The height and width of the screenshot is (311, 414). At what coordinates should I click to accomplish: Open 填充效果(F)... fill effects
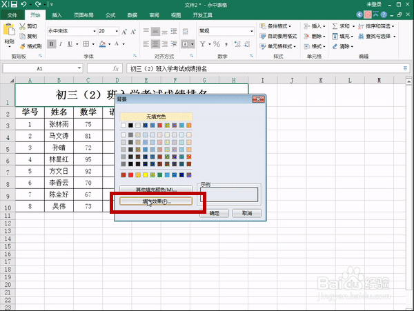(156, 201)
